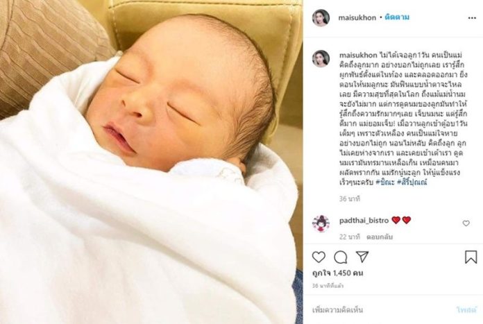
Task: Open maisukhon profile picture in header
Action: tap(321, 18)
